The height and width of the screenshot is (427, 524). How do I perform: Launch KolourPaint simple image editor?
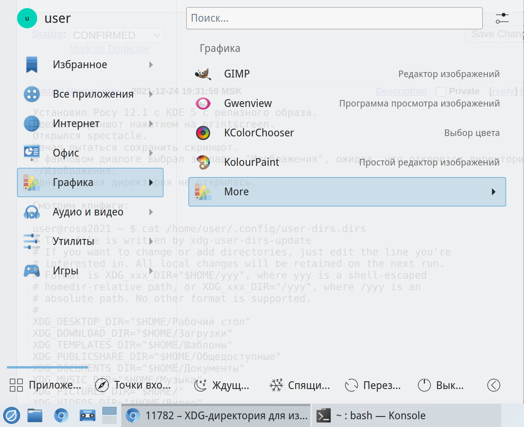click(x=251, y=162)
